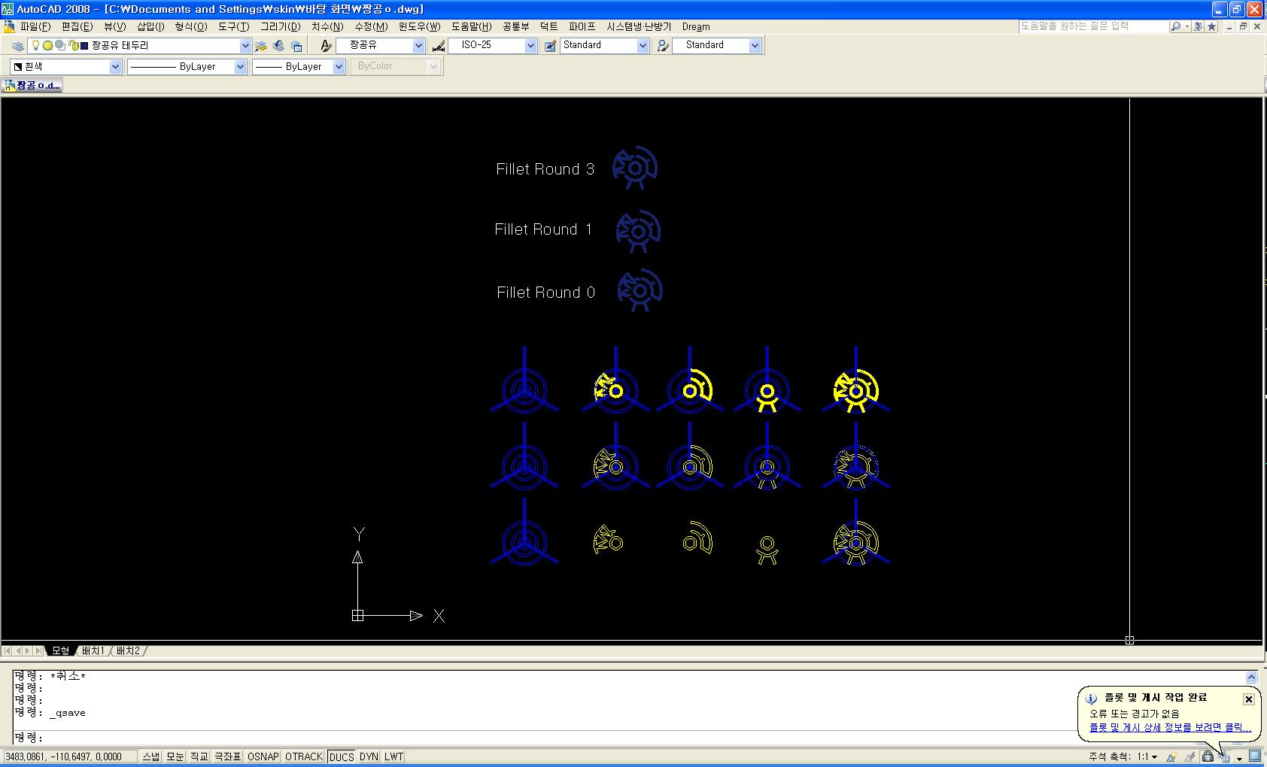Toggle 극좌표 (Polar) tracking in status bar
Viewport: 1267px width, 767px height.
228,756
